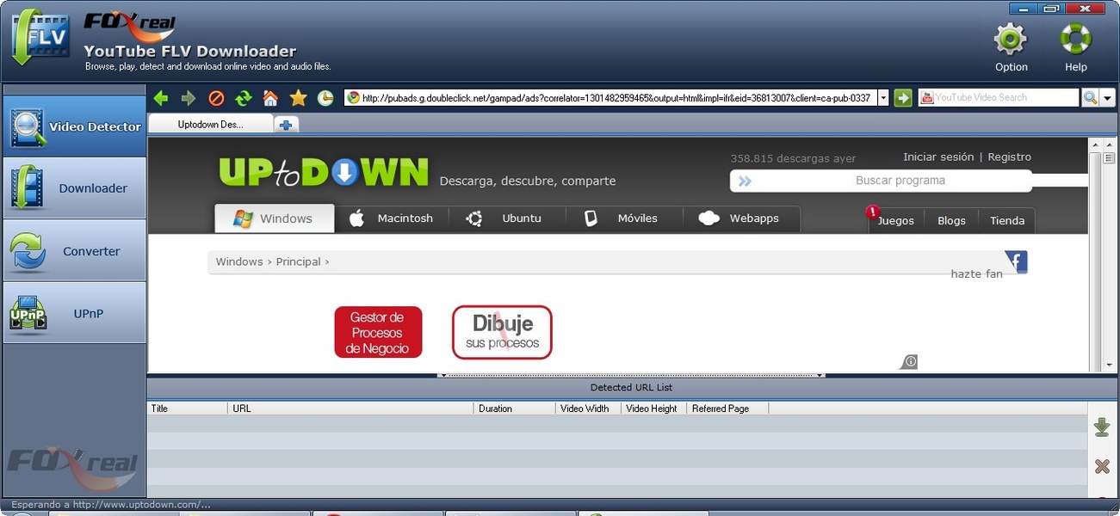
Task: Click the Principal breadcrumb link
Action: coord(298,261)
